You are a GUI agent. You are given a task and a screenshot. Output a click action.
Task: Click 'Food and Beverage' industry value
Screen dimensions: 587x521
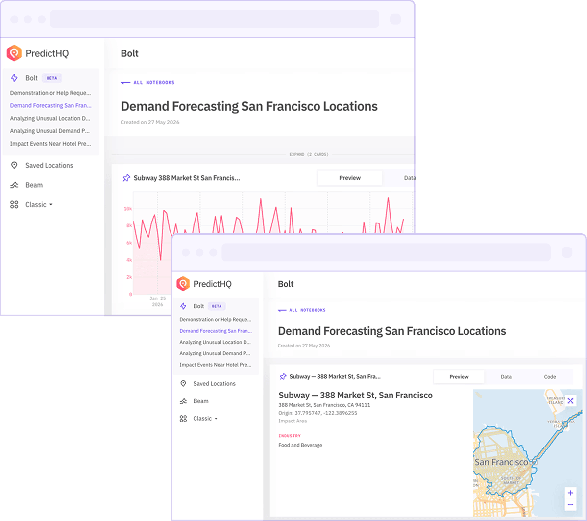[x=300, y=445]
